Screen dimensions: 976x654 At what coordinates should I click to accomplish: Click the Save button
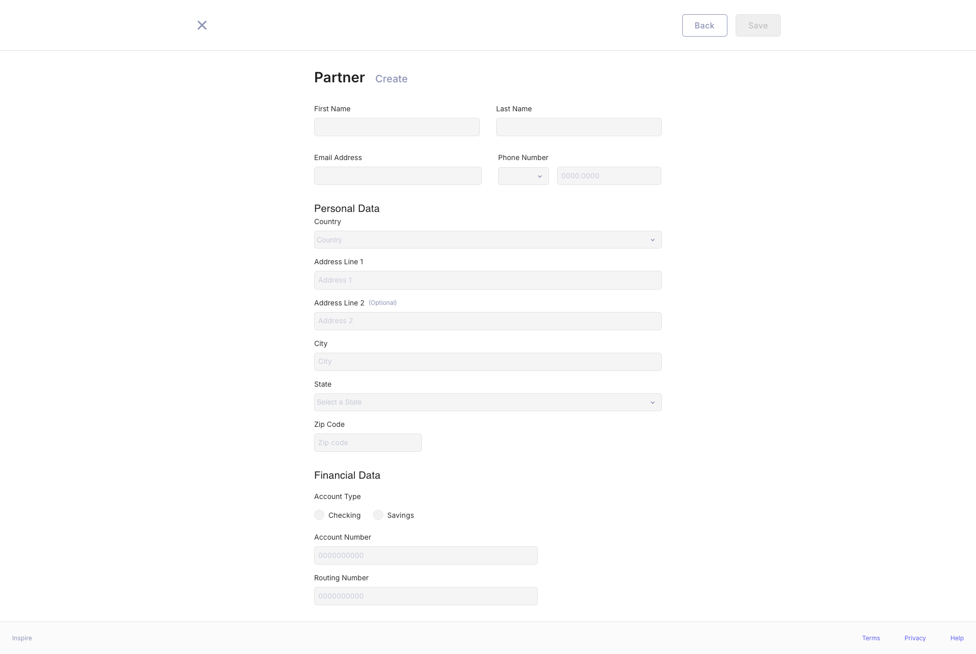758,25
